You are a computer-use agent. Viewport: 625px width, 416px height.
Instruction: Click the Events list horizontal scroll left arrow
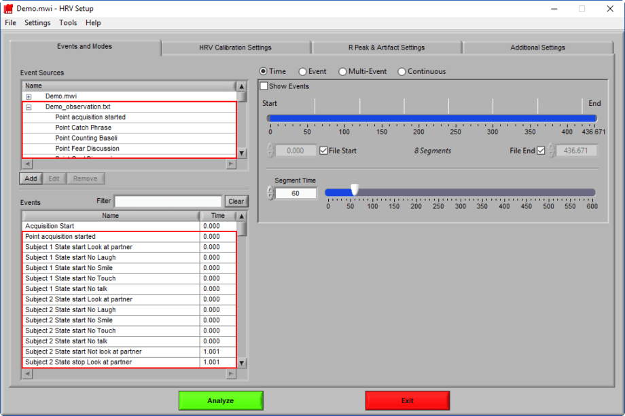coord(27,374)
